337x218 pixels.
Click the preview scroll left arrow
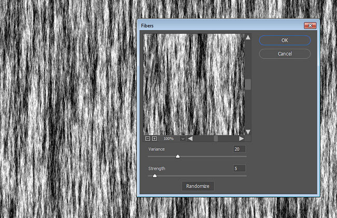click(190, 139)
